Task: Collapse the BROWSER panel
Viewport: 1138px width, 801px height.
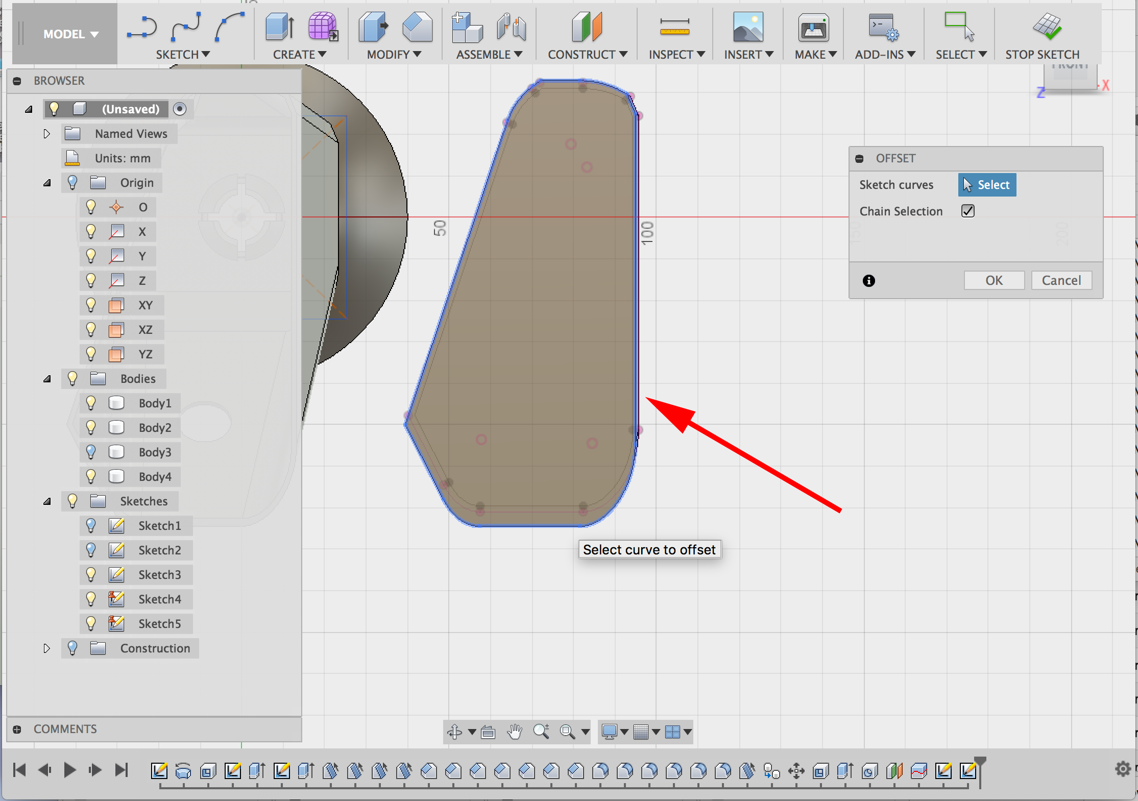Action: (17, 81)
